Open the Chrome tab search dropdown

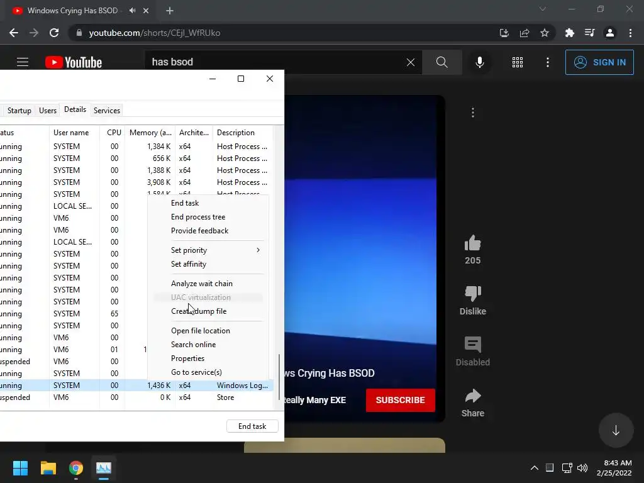[x=543, y=9]
